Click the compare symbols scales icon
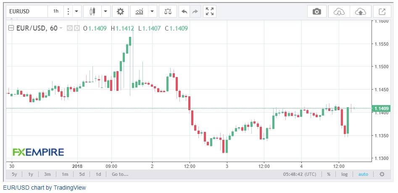The image size is (398, 193). (x=168, y=11)
